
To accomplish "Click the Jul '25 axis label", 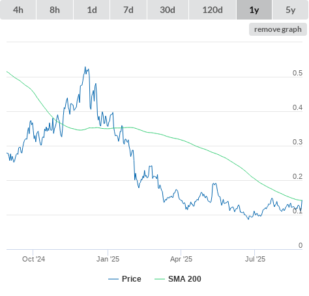I will coord(255,259).
